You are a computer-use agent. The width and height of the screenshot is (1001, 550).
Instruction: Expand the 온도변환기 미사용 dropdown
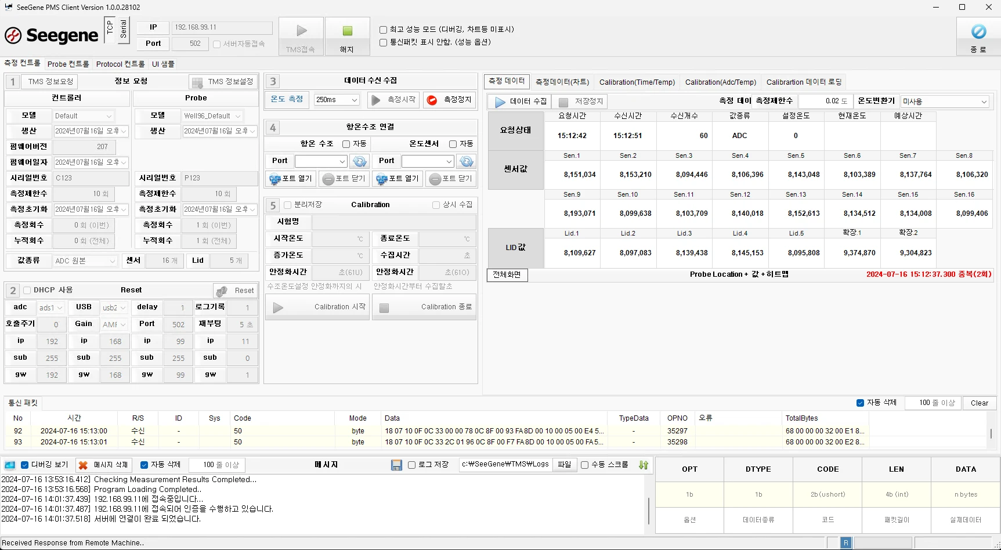pos(944,102)
